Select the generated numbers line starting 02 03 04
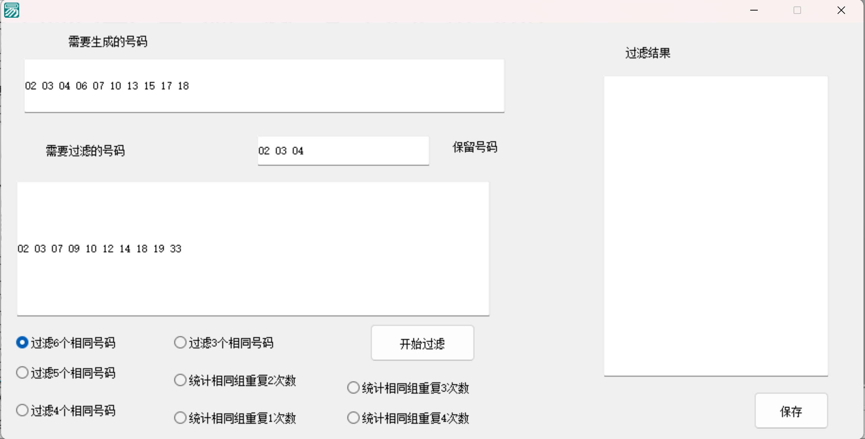 106,85
